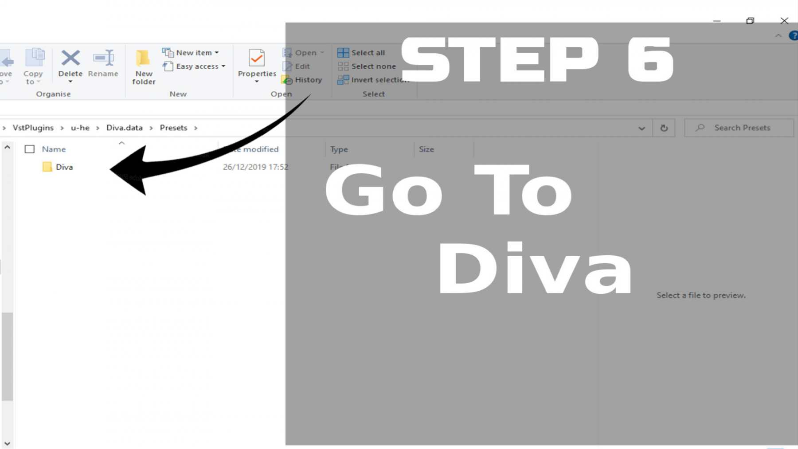Image resolution: width=798 pixels, height=449 pixels.
Task: Expand the chevron after u-he in path
Action: (x=98, y=128)
